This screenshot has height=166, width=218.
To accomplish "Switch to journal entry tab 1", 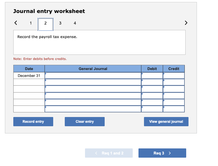I will 31,23.
